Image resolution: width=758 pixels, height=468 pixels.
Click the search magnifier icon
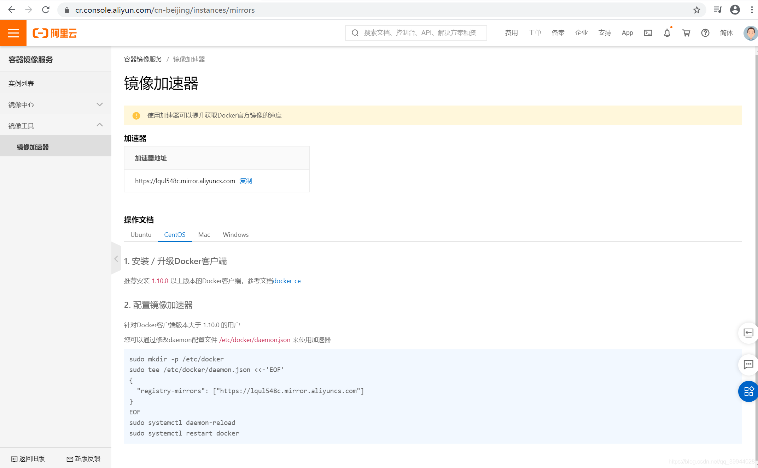tap(355, 33)
